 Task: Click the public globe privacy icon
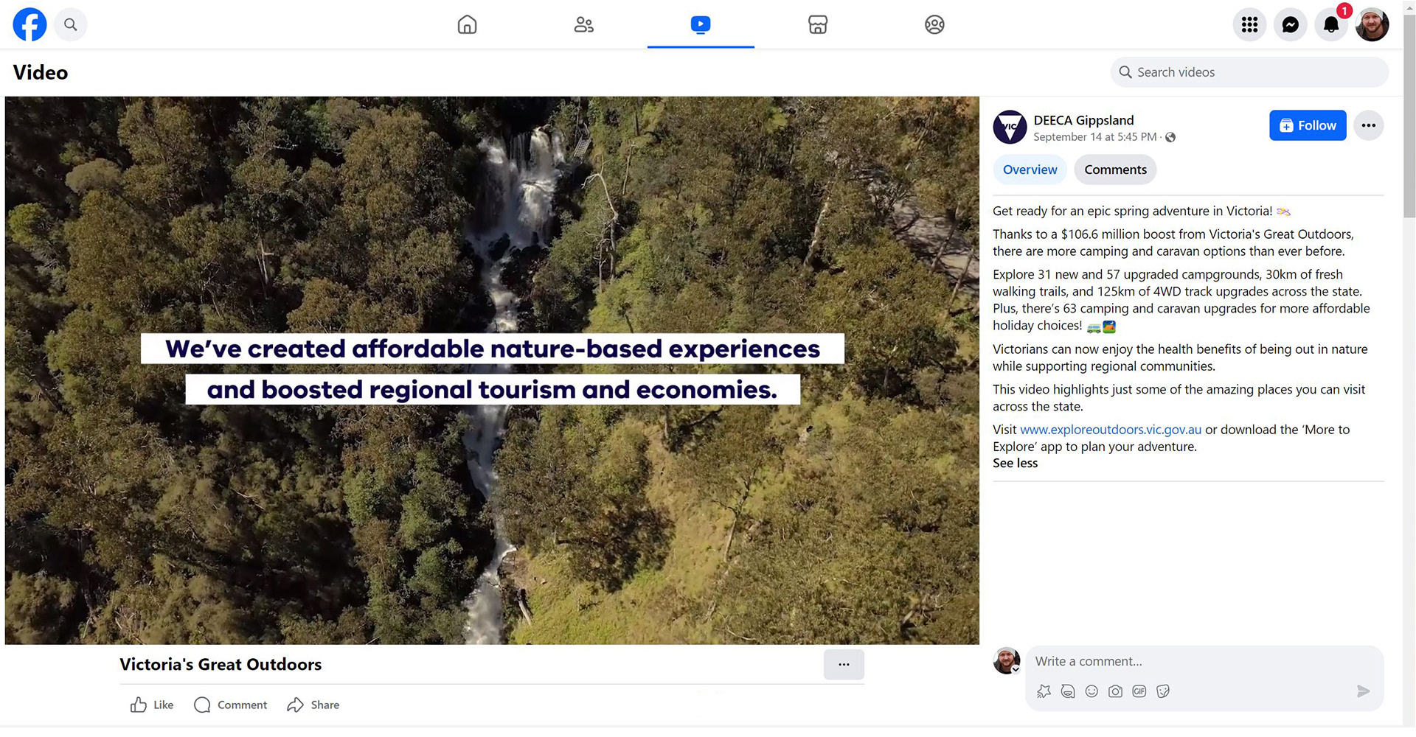pyautogui.click(x=1170, y=137)
